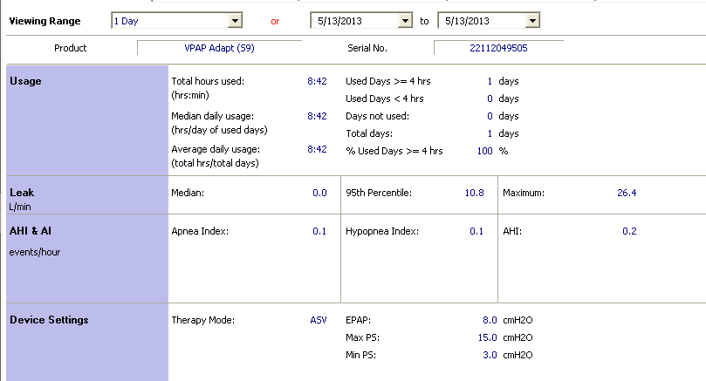The height and width of the screenshot is (381, 706).
Task: Click the AHI value 0.2
Action: click(629, 231)
